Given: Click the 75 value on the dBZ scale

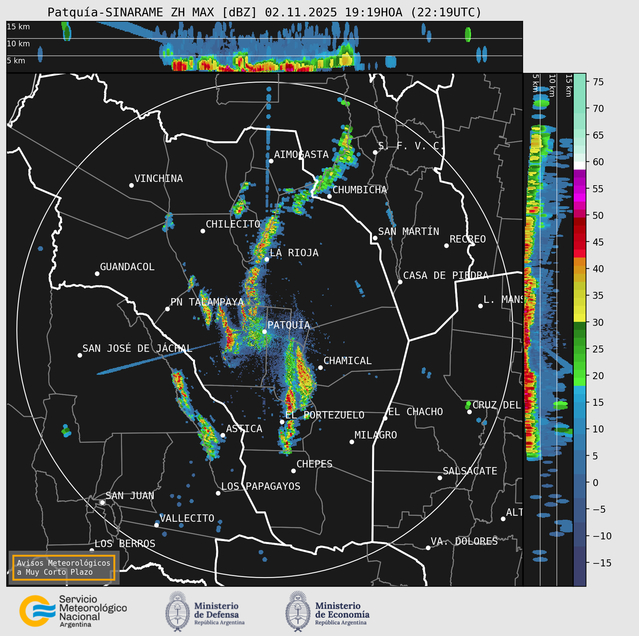Looking at the screenshot, I should 598,82.
